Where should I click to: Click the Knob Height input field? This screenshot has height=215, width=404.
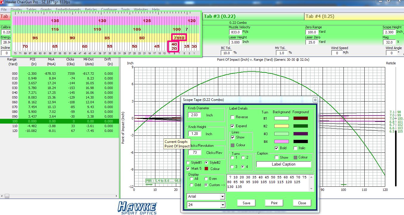[x=194, y=134]
